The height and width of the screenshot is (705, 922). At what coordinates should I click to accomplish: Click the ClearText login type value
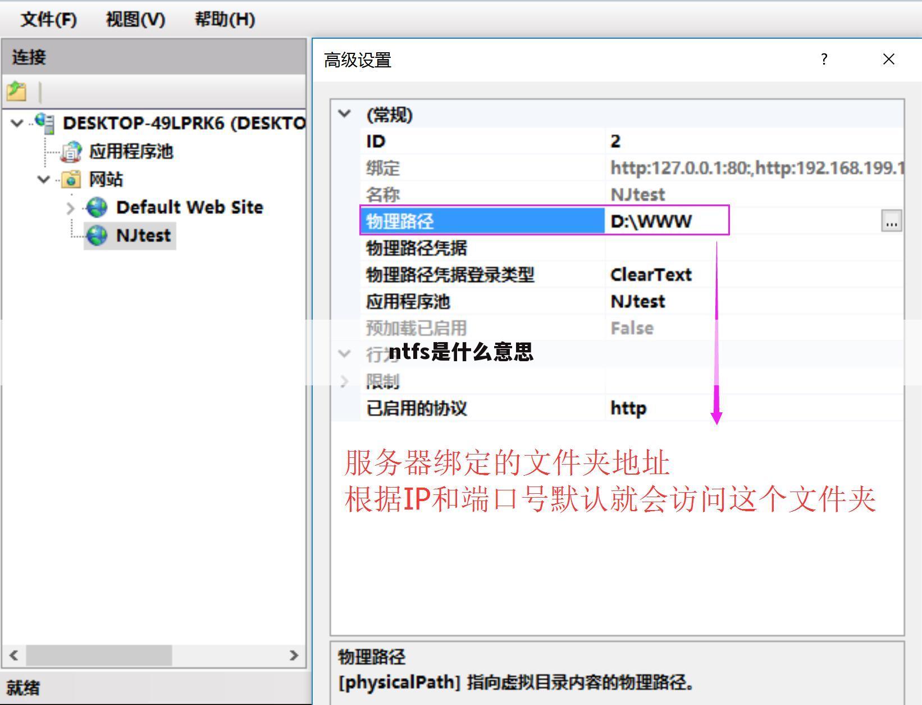(x=651, y=275)
